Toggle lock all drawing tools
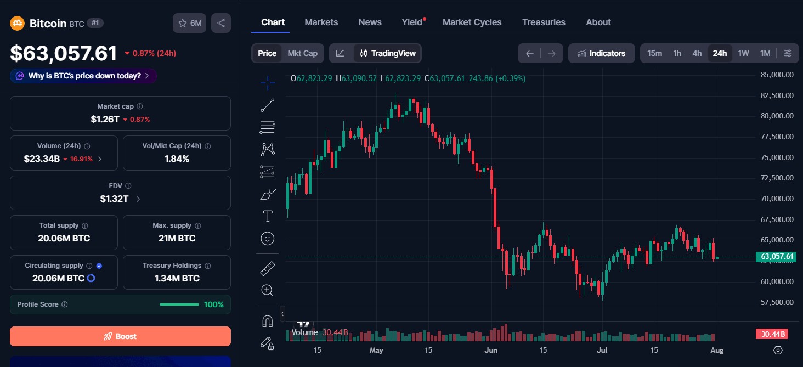This screenshot has height=367, width=803. tap(268, 343)
